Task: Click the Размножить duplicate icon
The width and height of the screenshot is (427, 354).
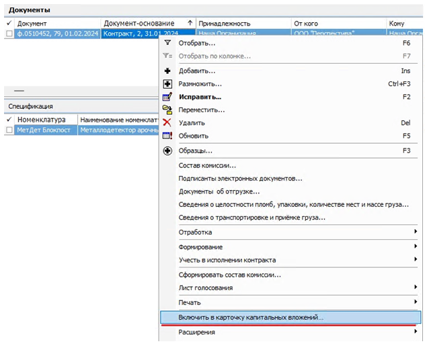Action: 167,84
